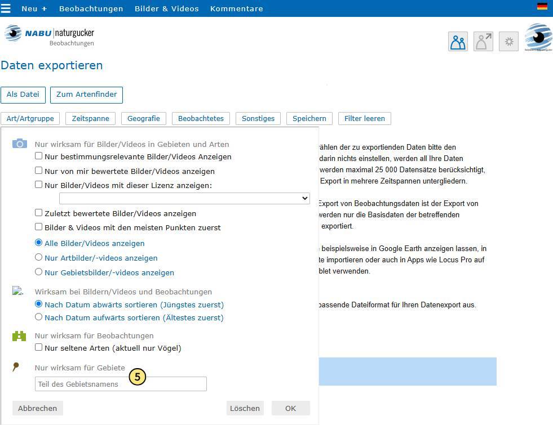Screen dimensions: 553x425
Task: Click the user export arrow icon
Action: pyautogui.click(x=483, y=42)
